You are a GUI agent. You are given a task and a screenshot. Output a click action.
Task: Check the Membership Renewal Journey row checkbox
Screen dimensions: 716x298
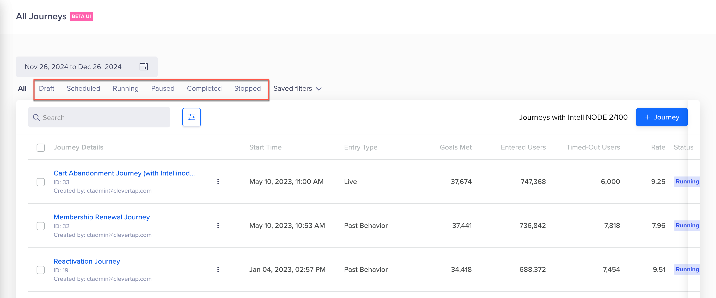tap(41, 226)
